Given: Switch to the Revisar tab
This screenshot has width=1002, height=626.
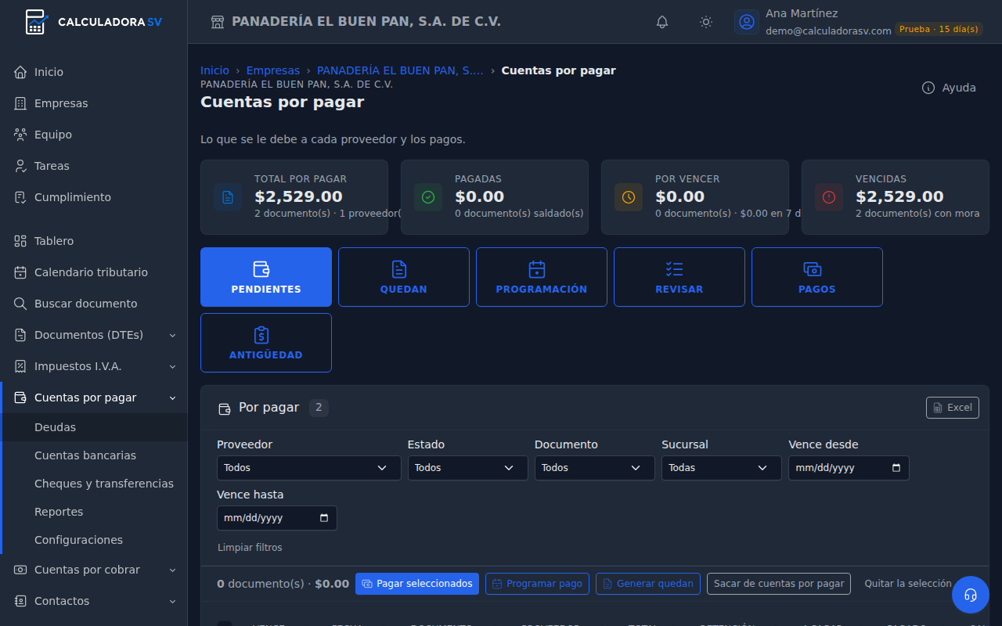Looking at the screenshot, I should [x=679, y=277].
